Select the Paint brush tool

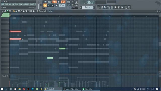pos(16,11)
